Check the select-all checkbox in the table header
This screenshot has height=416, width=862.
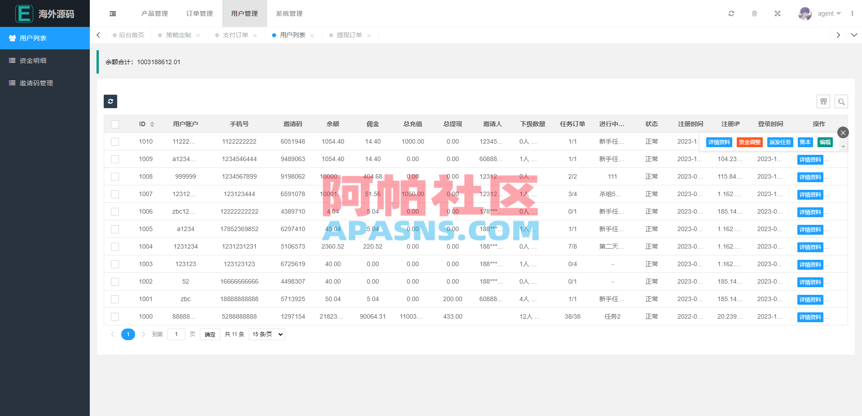(x=115, y=124)
